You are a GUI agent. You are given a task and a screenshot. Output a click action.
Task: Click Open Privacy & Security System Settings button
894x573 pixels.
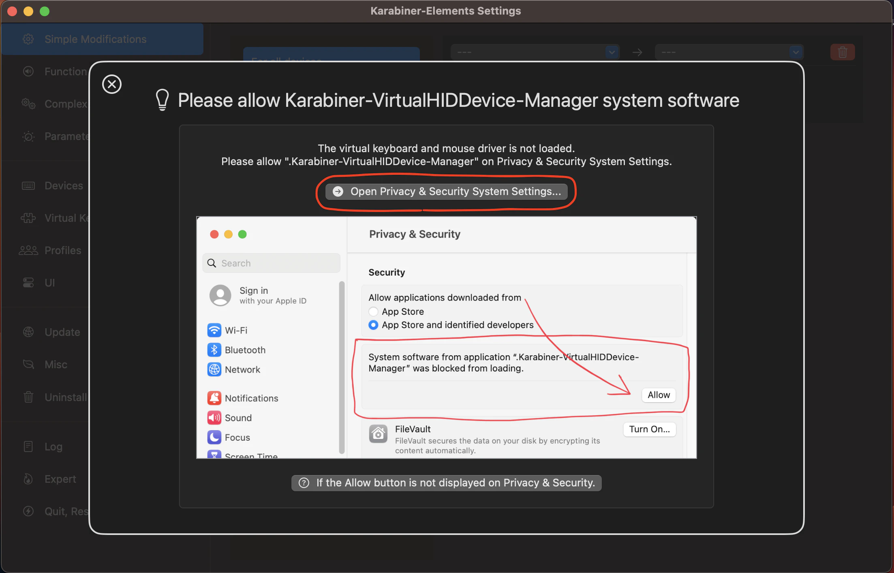point(446,191)
